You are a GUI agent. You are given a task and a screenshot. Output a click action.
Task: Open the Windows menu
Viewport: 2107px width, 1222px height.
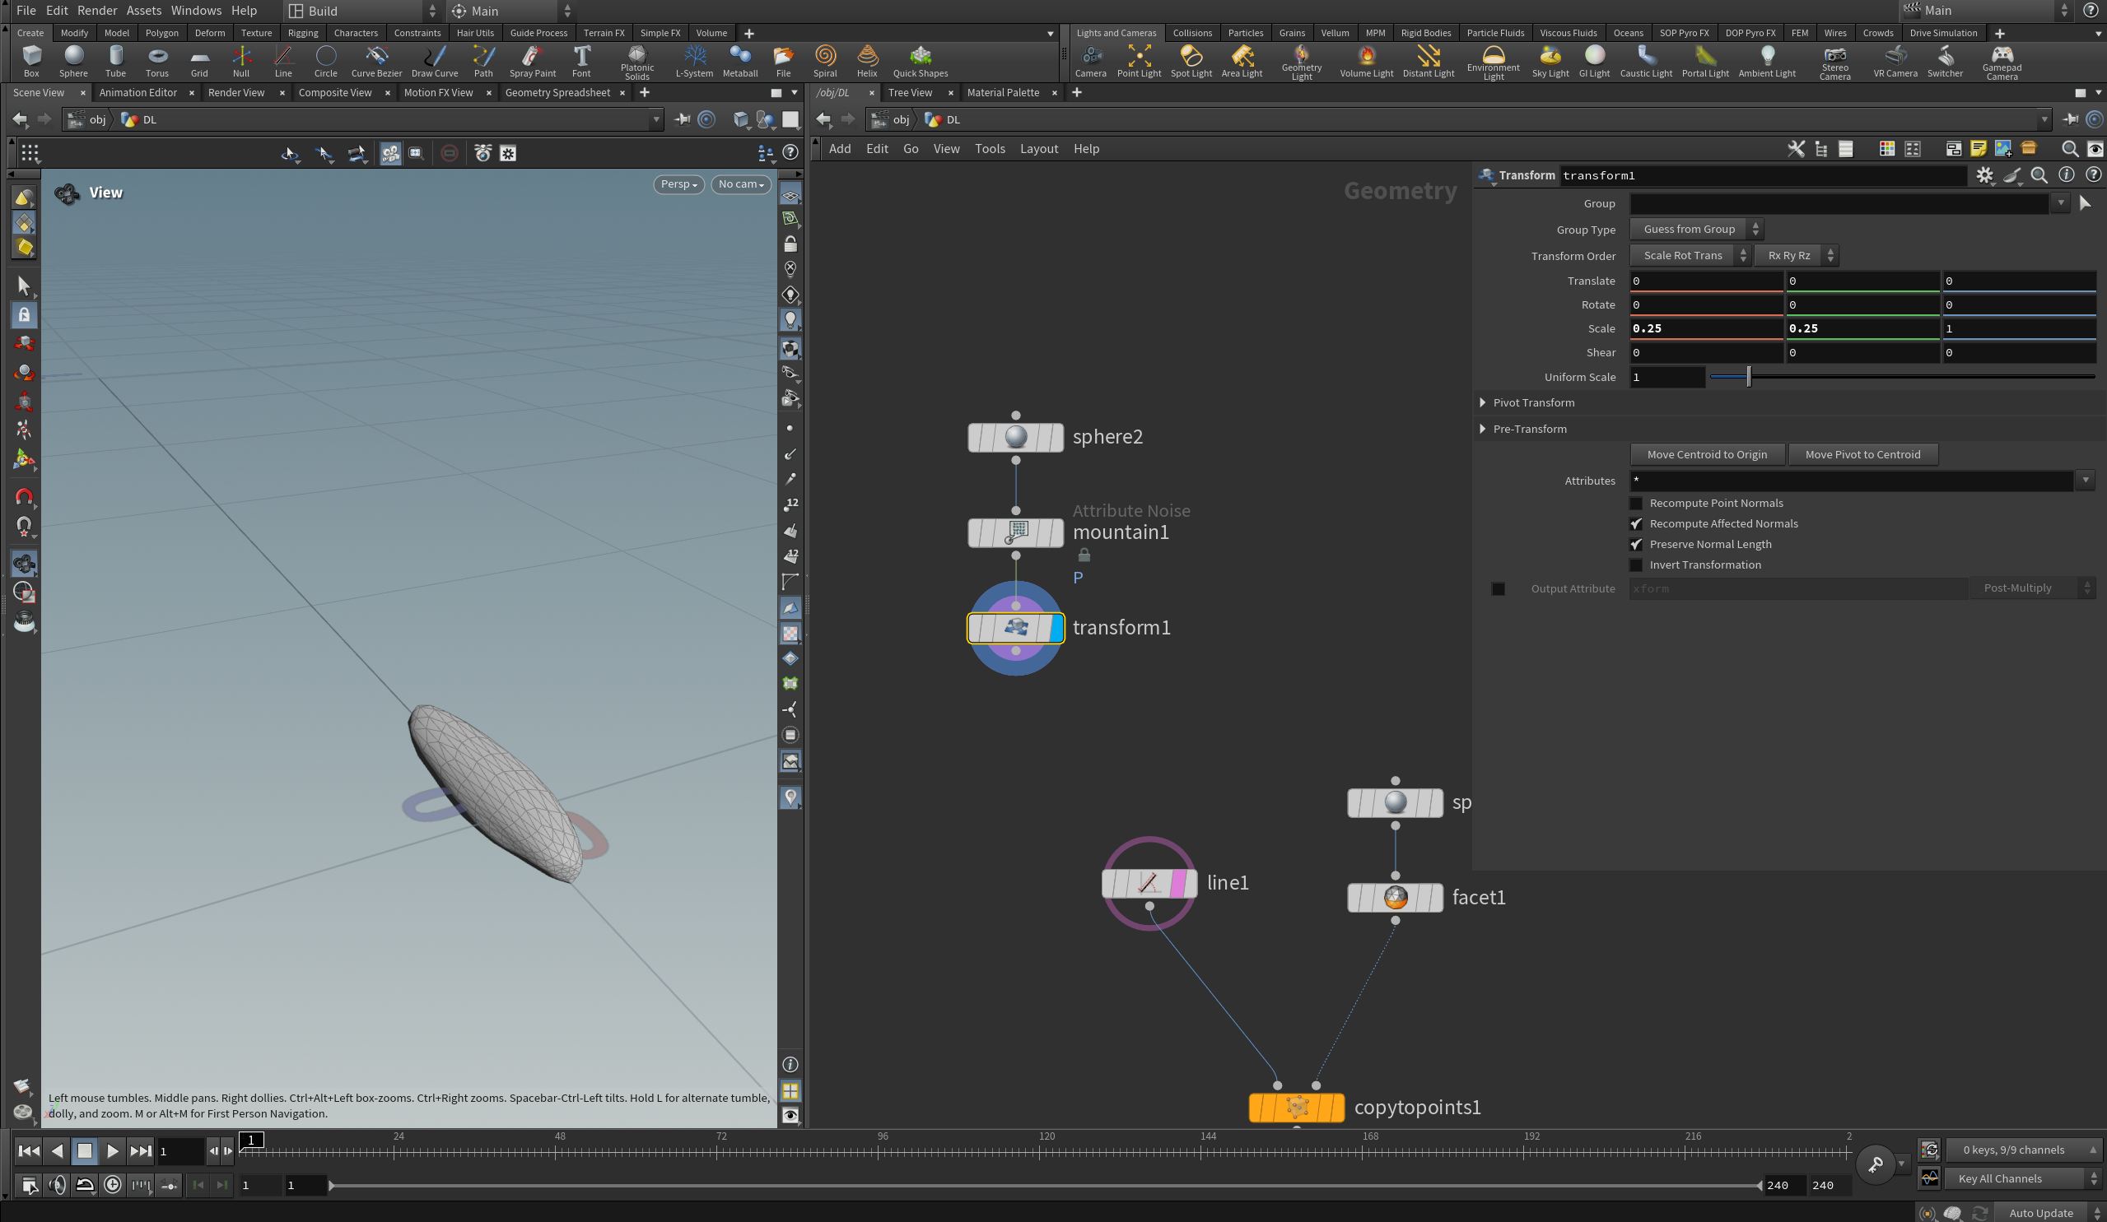[196, 10]
